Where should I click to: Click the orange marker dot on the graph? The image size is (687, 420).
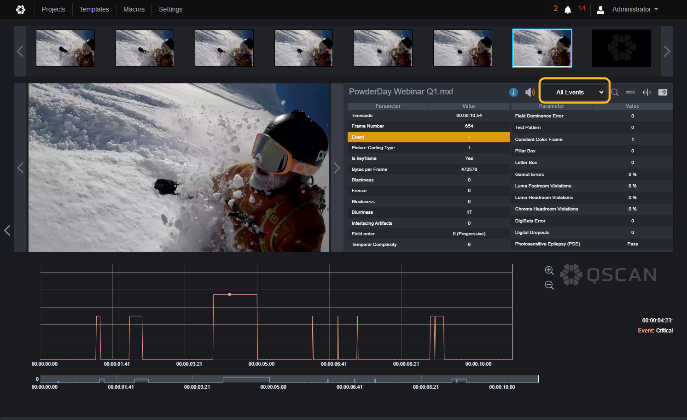point(229,294)
